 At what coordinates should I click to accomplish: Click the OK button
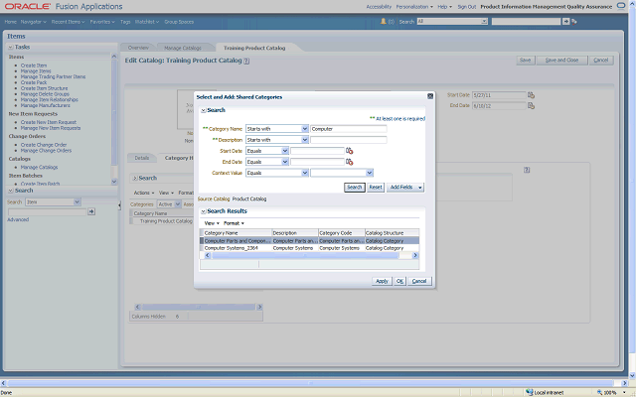pyautogui.click(x=399, y=281)
